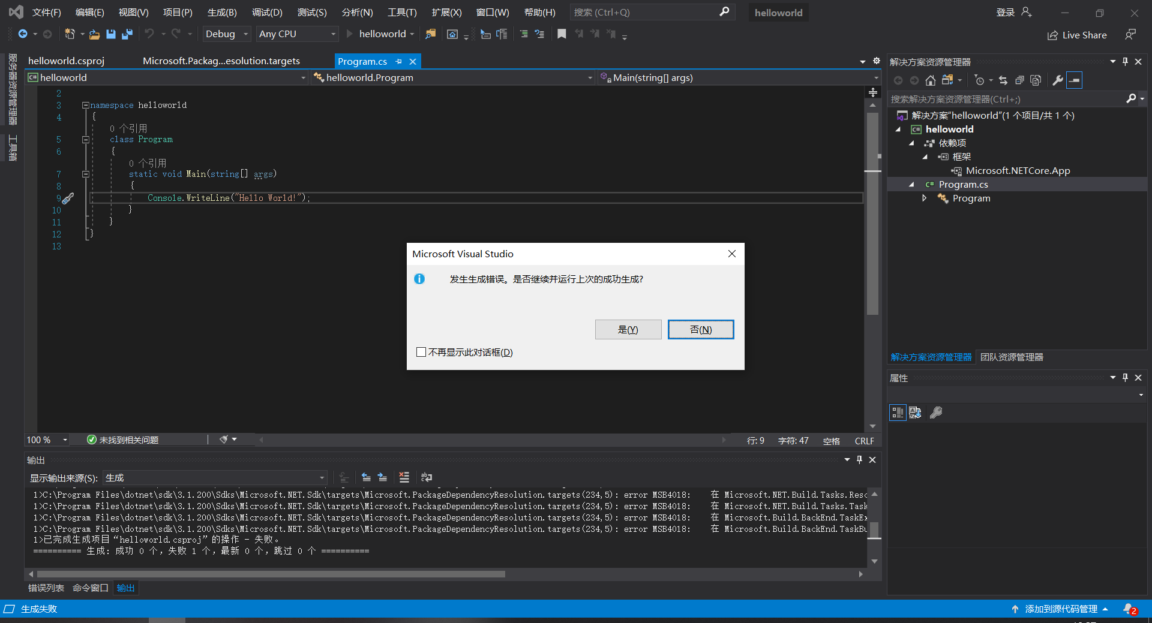Open the Any CPU platform dropdown
1152x623 pixels.
coord(297,34)
